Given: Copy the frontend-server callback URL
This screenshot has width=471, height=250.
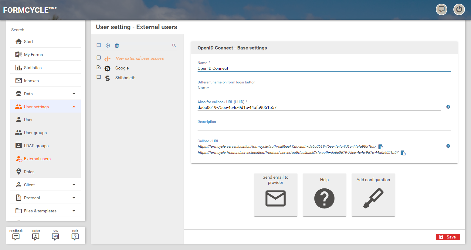Looking at the screenshot, I should point(403,153).
